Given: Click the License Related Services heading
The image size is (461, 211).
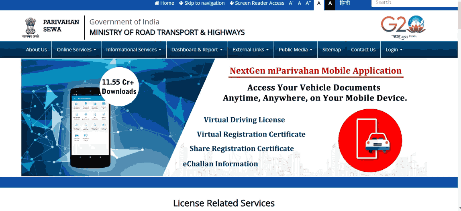Looking at the screenshot, I should tap(224, 203).
